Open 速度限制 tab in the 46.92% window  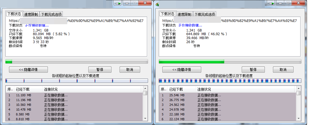(185, 14)
